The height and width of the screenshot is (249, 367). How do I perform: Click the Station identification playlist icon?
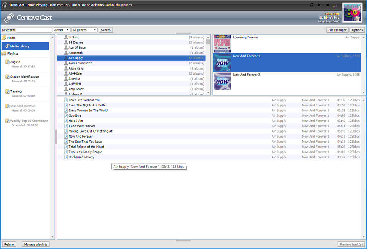[7, 77]
